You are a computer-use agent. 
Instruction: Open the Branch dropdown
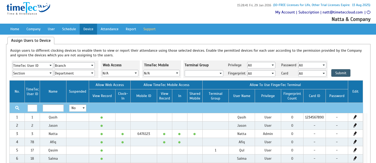click(74, 65)
